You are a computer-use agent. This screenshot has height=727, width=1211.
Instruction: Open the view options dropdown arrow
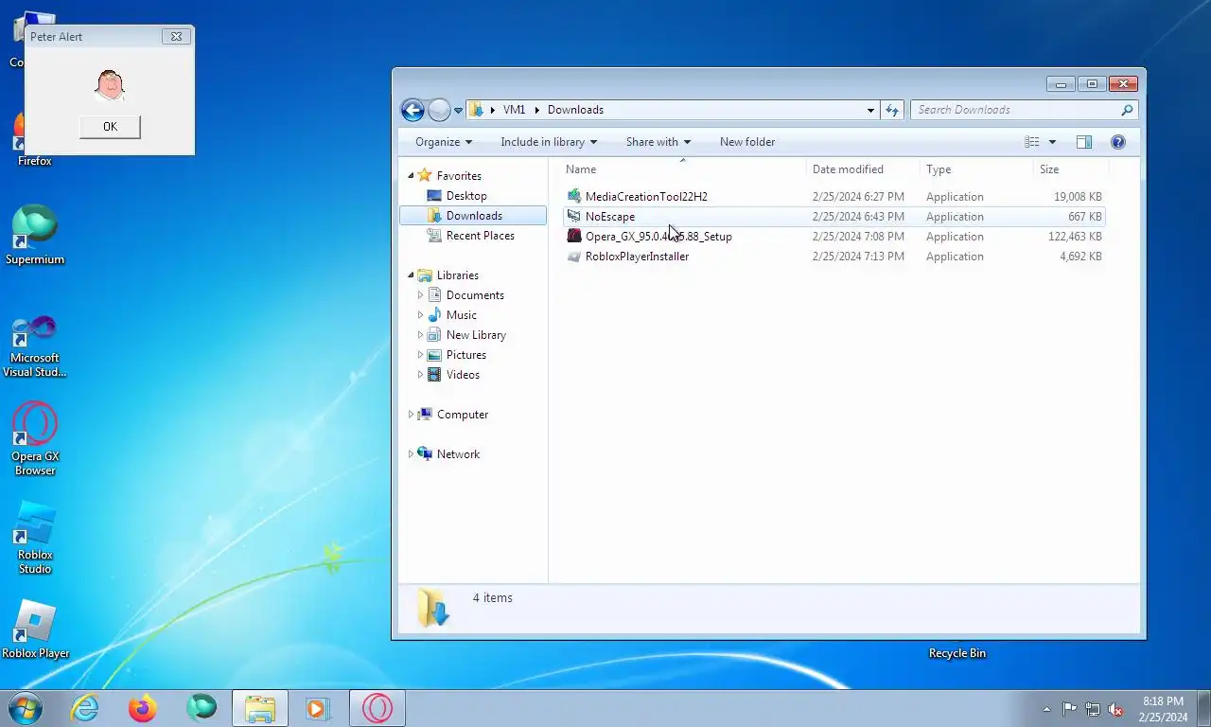pyautogui.click(x=1052, y=142)
